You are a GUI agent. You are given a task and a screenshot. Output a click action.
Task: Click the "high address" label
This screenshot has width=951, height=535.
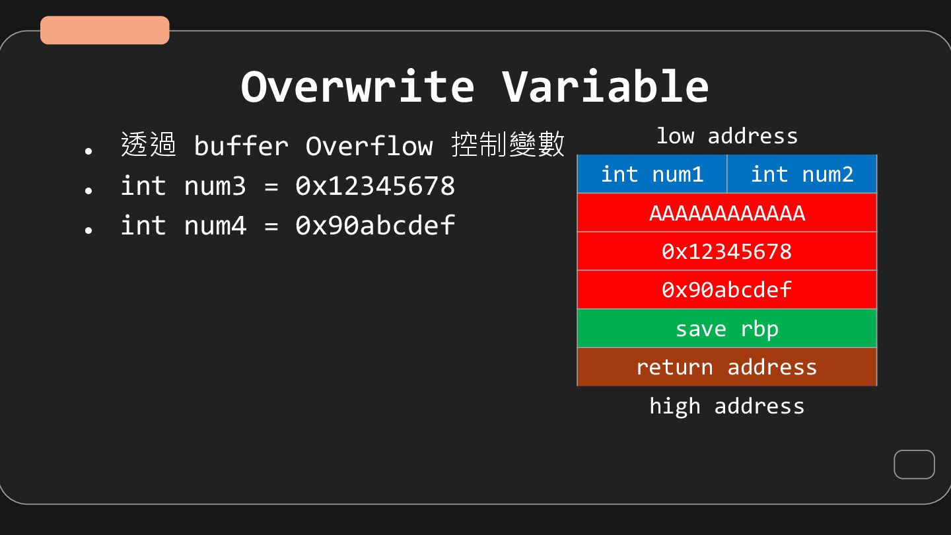(726, 406)
